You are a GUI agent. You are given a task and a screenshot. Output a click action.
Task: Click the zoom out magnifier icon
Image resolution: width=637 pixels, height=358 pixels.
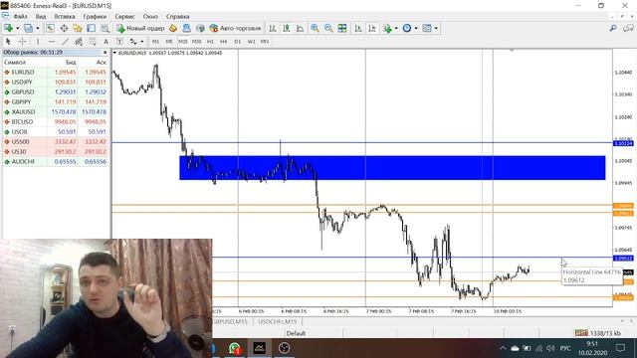pyautogui.click(x=328, y=28)
